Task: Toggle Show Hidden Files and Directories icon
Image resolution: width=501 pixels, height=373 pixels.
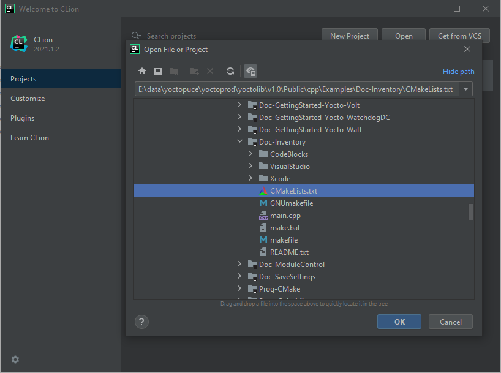Action: click(250, 71)
